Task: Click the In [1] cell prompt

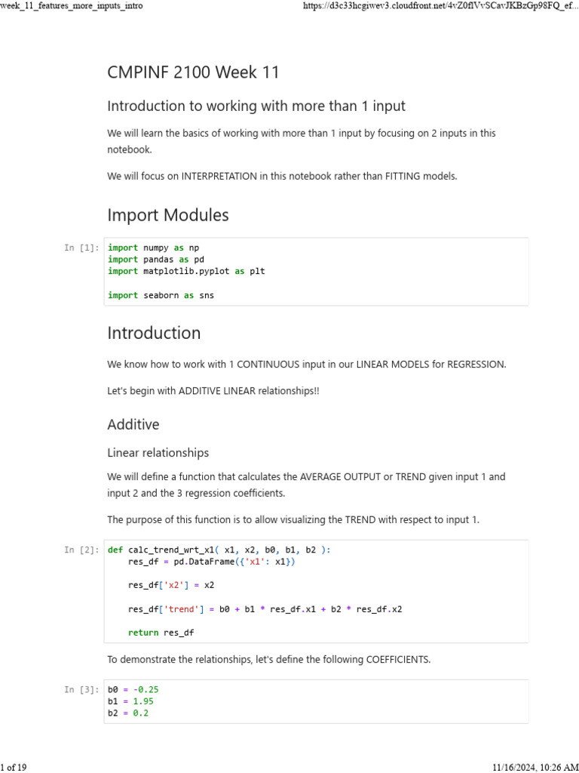Action: (x=81, y=248)
